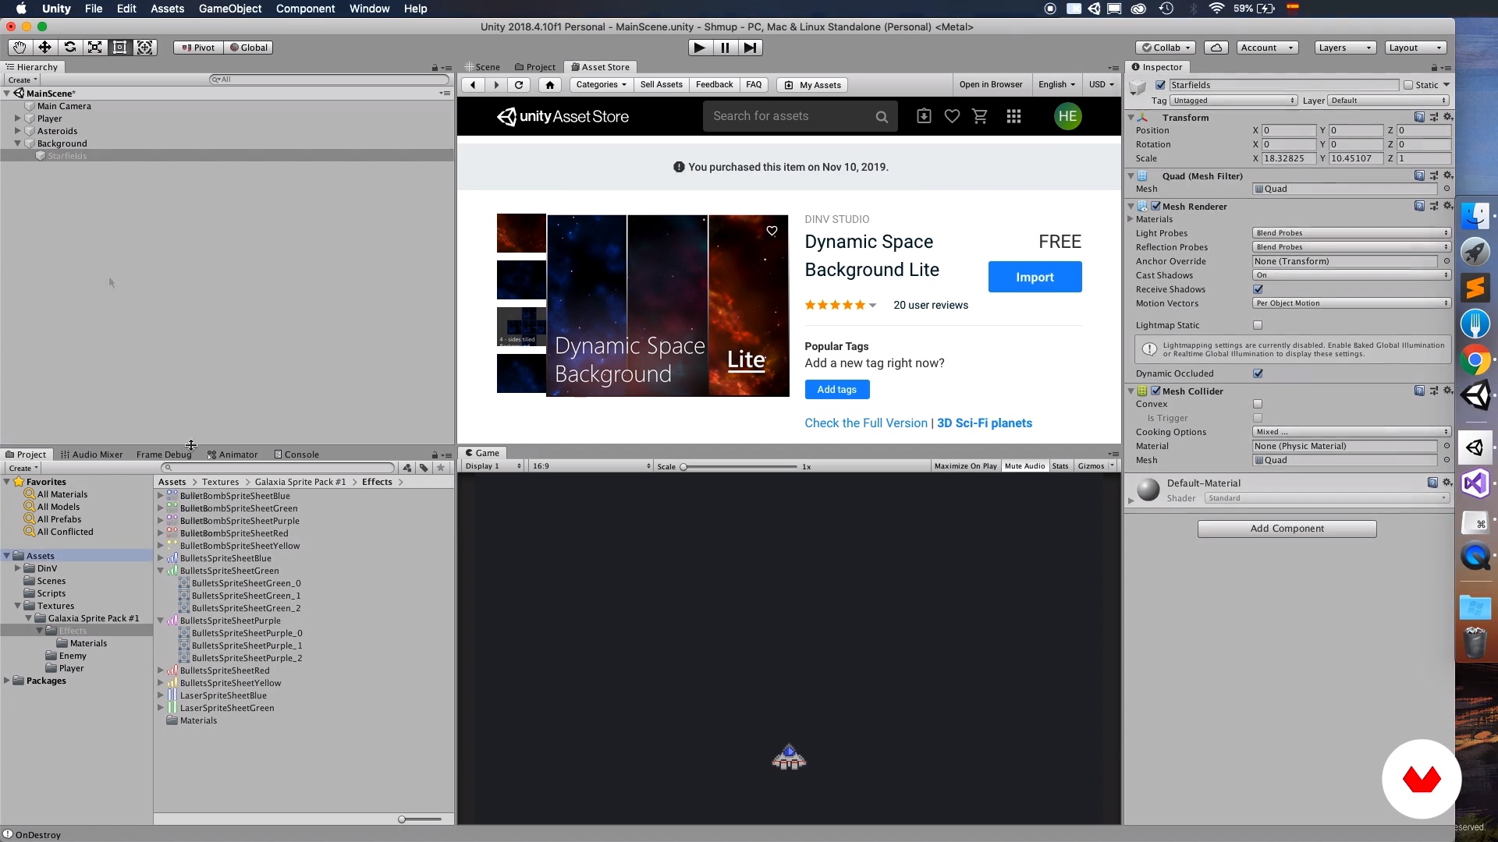
Task: Open Transform component settings gear
Action: tap(1448, 117)
